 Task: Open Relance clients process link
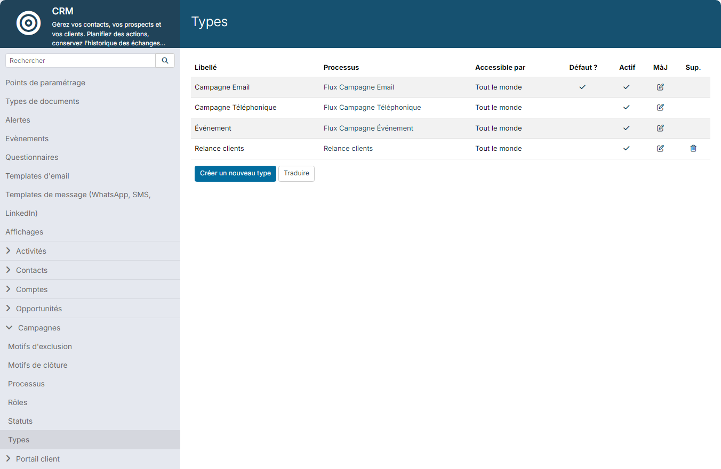point(348,148)
